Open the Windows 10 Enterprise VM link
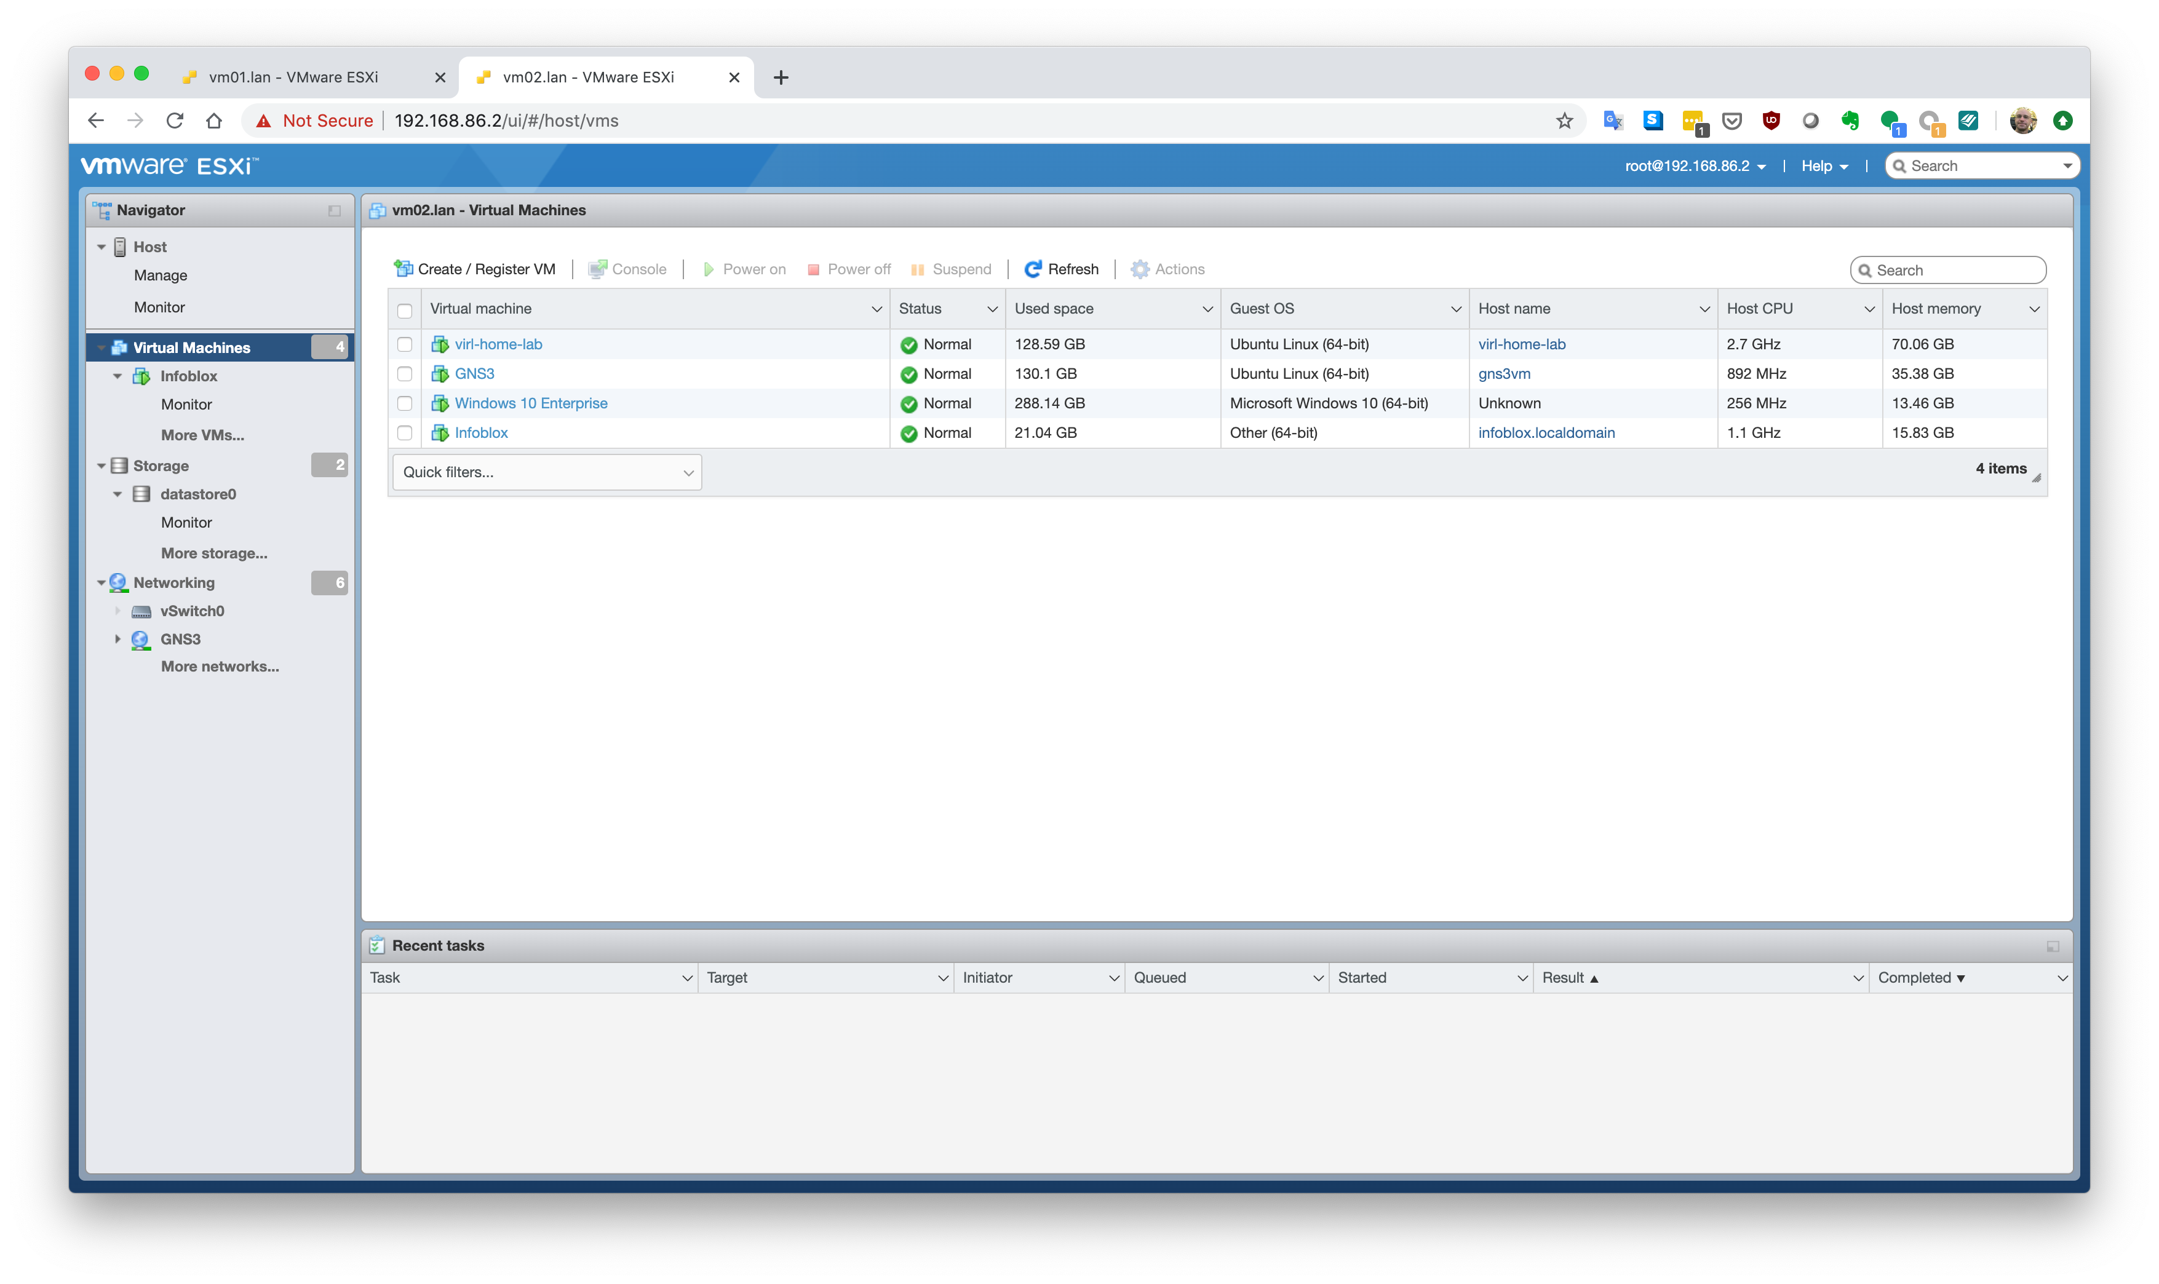 click(x=531, y=403)
